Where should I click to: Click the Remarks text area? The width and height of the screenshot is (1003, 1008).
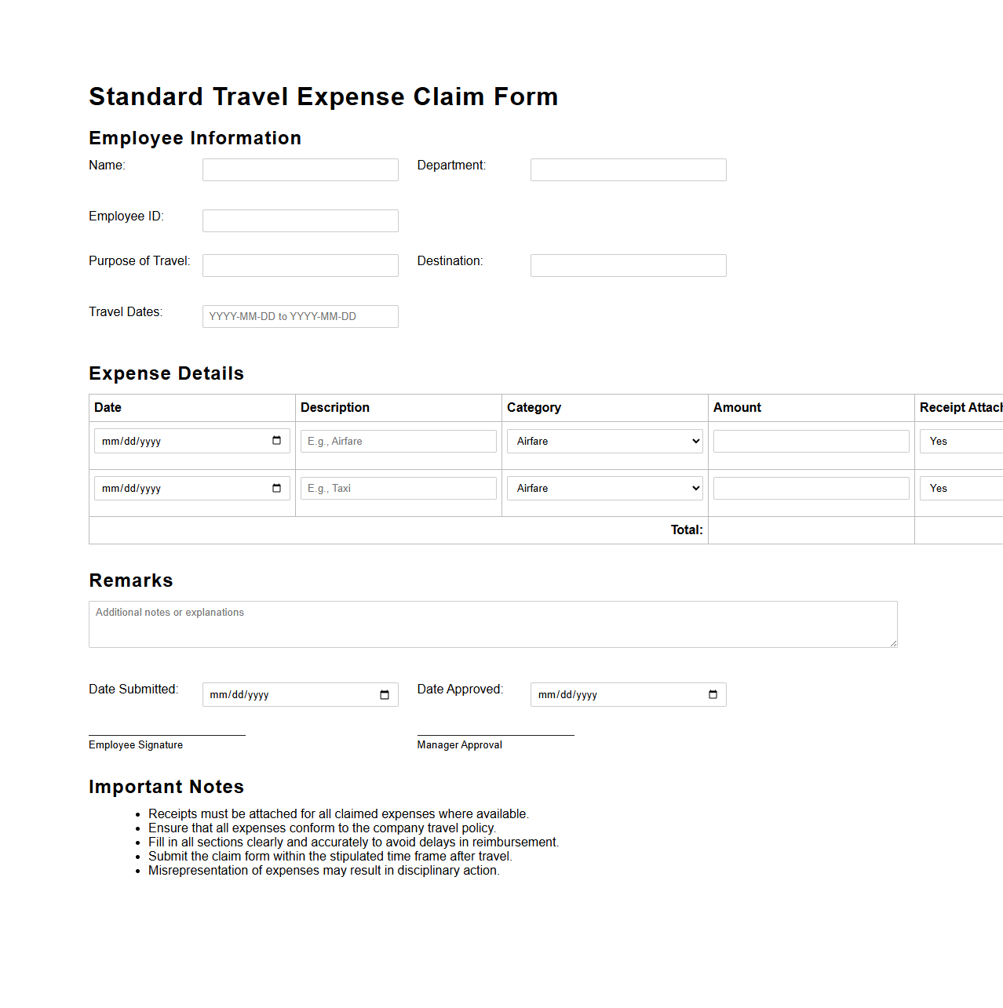[x=492, y=624]
